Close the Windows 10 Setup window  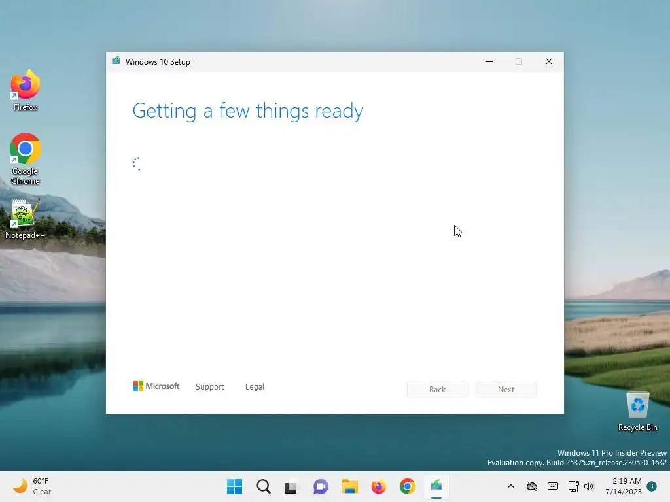(x=549, y=61)
